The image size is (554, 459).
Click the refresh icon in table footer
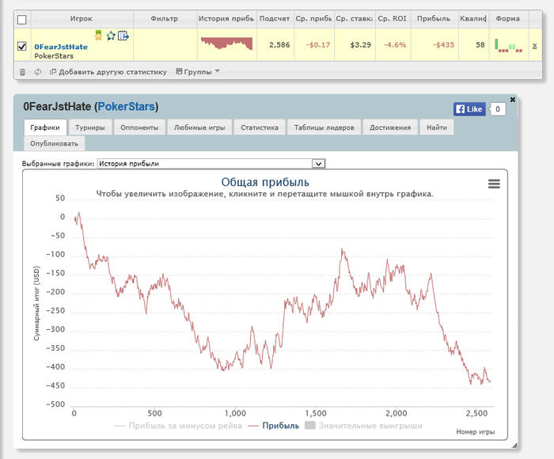click(x=38, y=72)
